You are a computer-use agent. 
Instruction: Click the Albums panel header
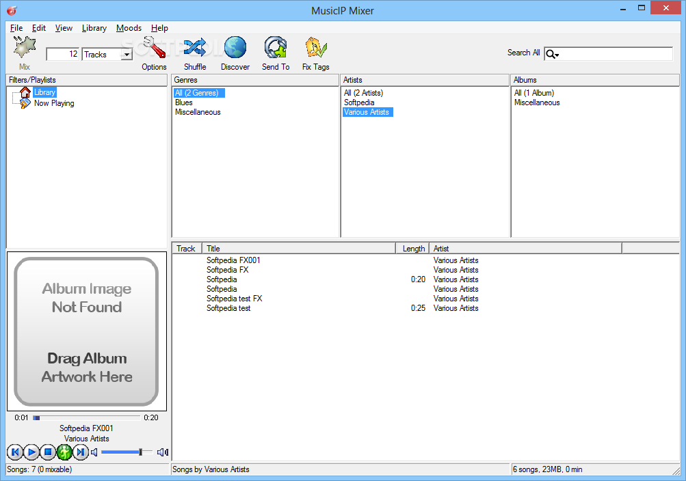click(x=595, y=80)
